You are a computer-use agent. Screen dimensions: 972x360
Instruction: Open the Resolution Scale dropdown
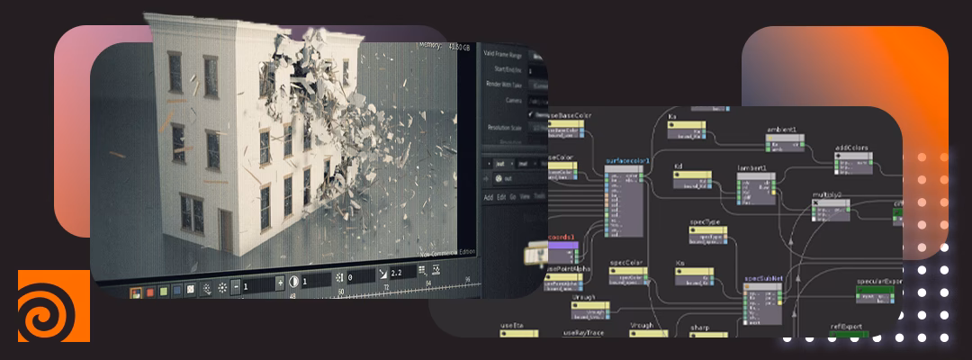(539, 128)
